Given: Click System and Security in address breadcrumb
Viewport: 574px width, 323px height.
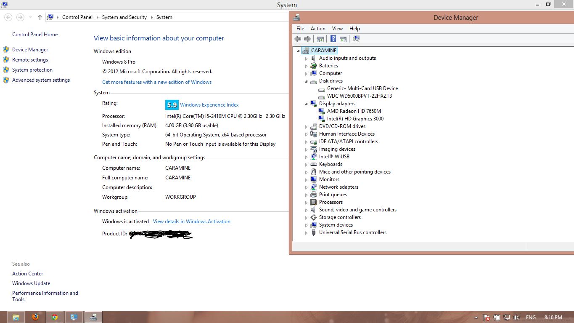Looking at the screenshot, I should point(124,17).
